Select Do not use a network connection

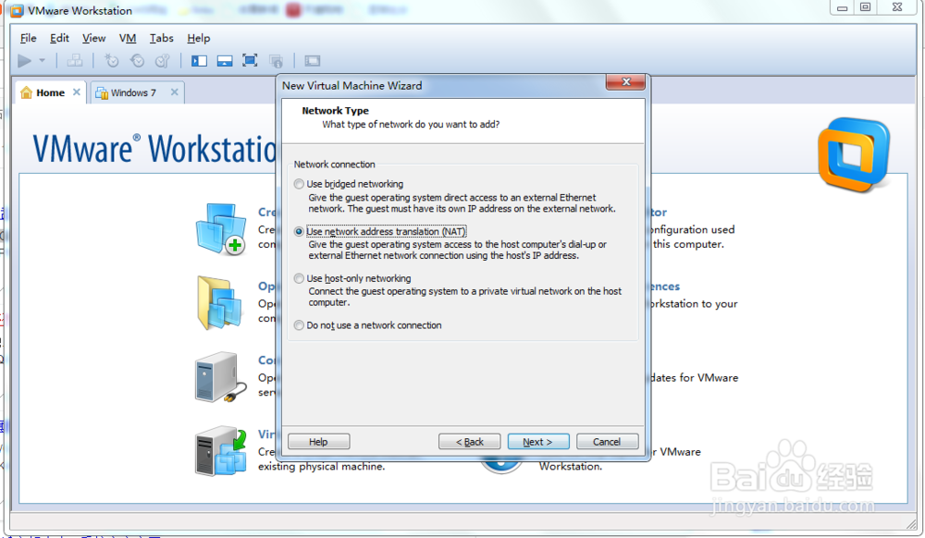pos(299,325)
